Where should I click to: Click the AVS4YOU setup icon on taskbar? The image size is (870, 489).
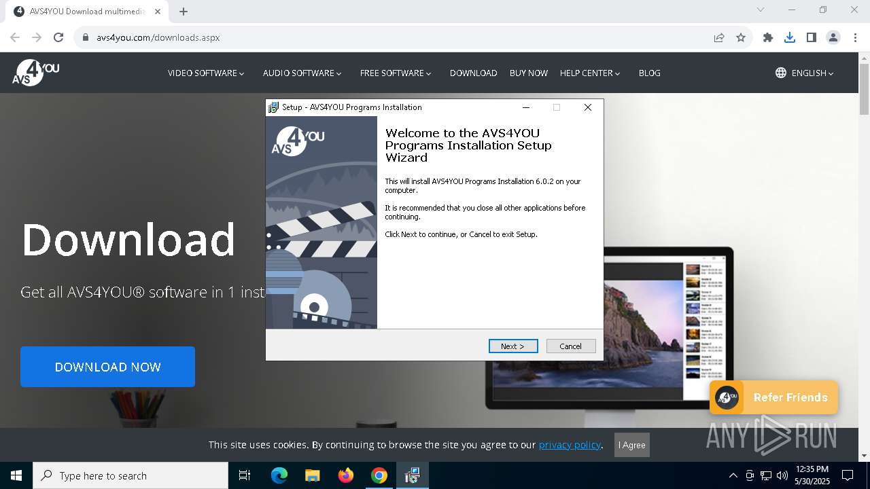[413, 475]
